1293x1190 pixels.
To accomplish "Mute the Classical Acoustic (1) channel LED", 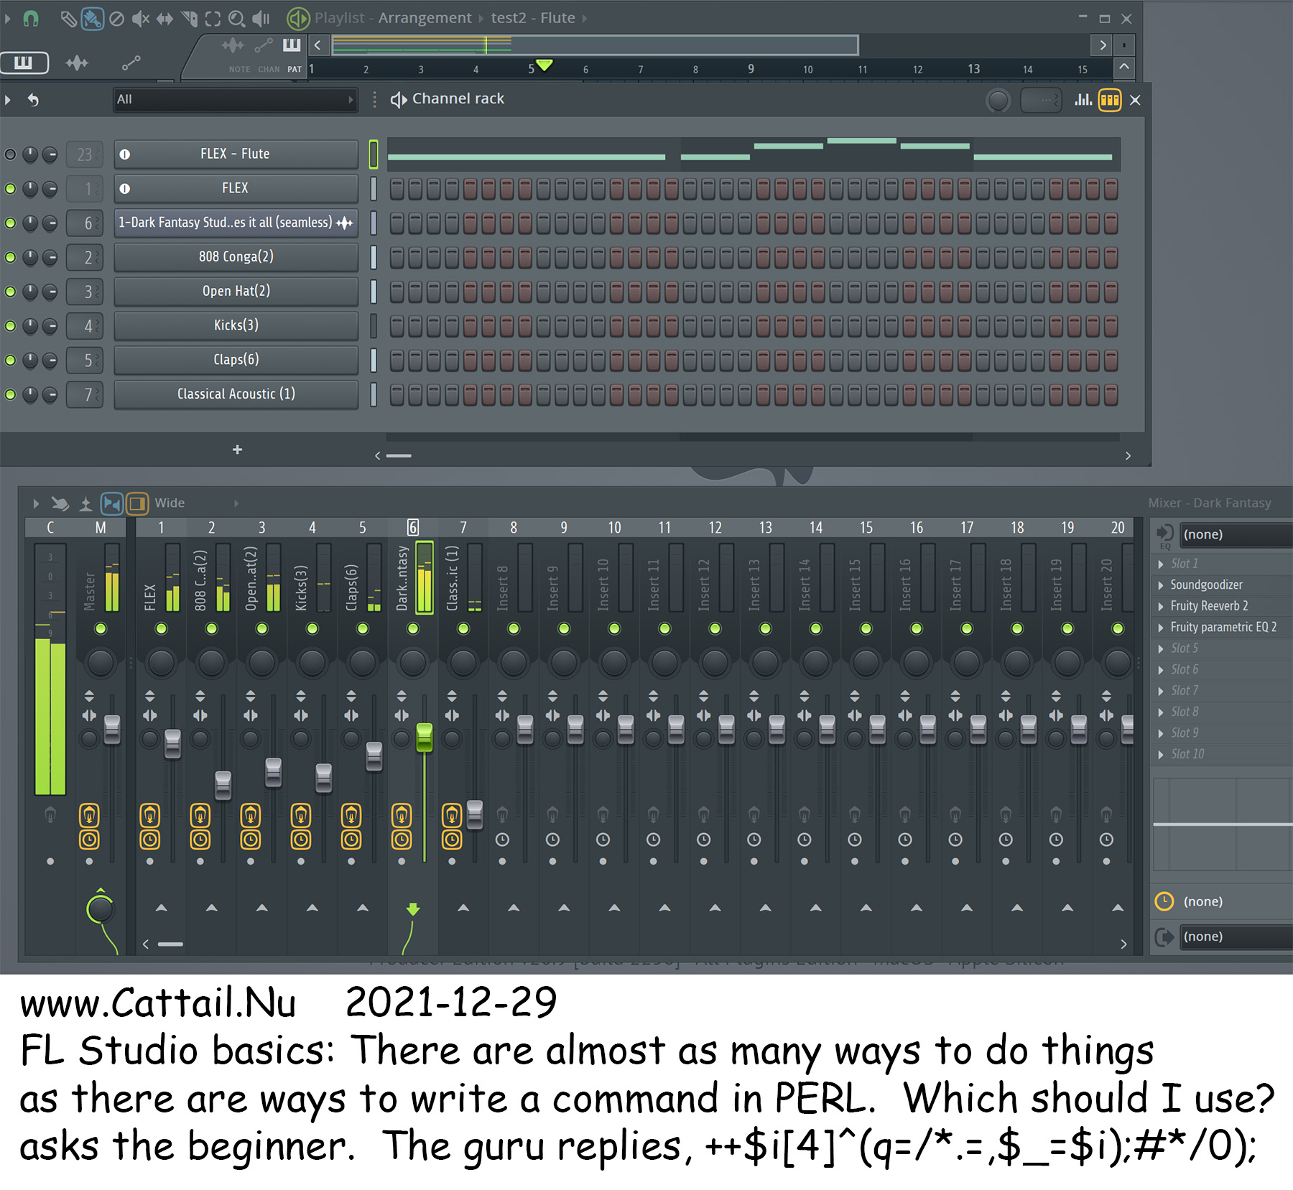I will (10, 394).
